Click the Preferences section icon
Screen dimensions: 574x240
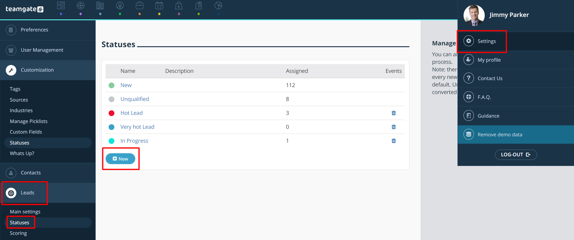(x=11, y=30)
